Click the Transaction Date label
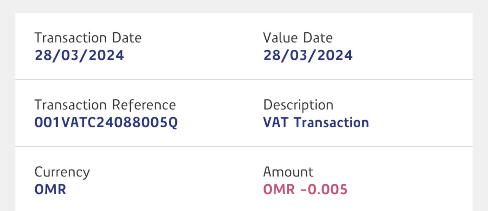This screenshot has width=488, height=211. tap(88, 38)
